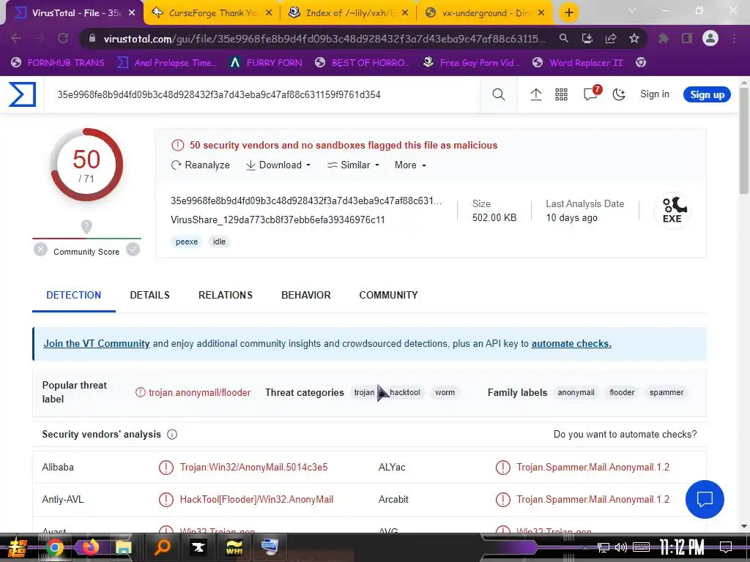750x562 pixels.
Task: Open the blue chat bubble button
Action: tap(705, 499)
